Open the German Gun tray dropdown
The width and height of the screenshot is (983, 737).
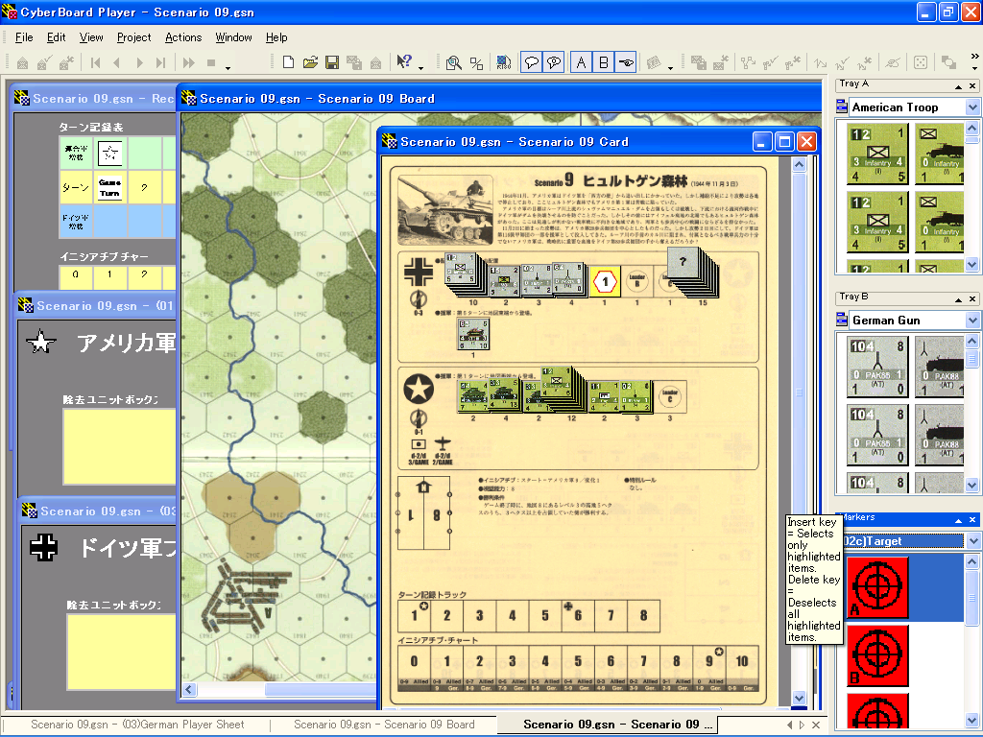[972, 321]
